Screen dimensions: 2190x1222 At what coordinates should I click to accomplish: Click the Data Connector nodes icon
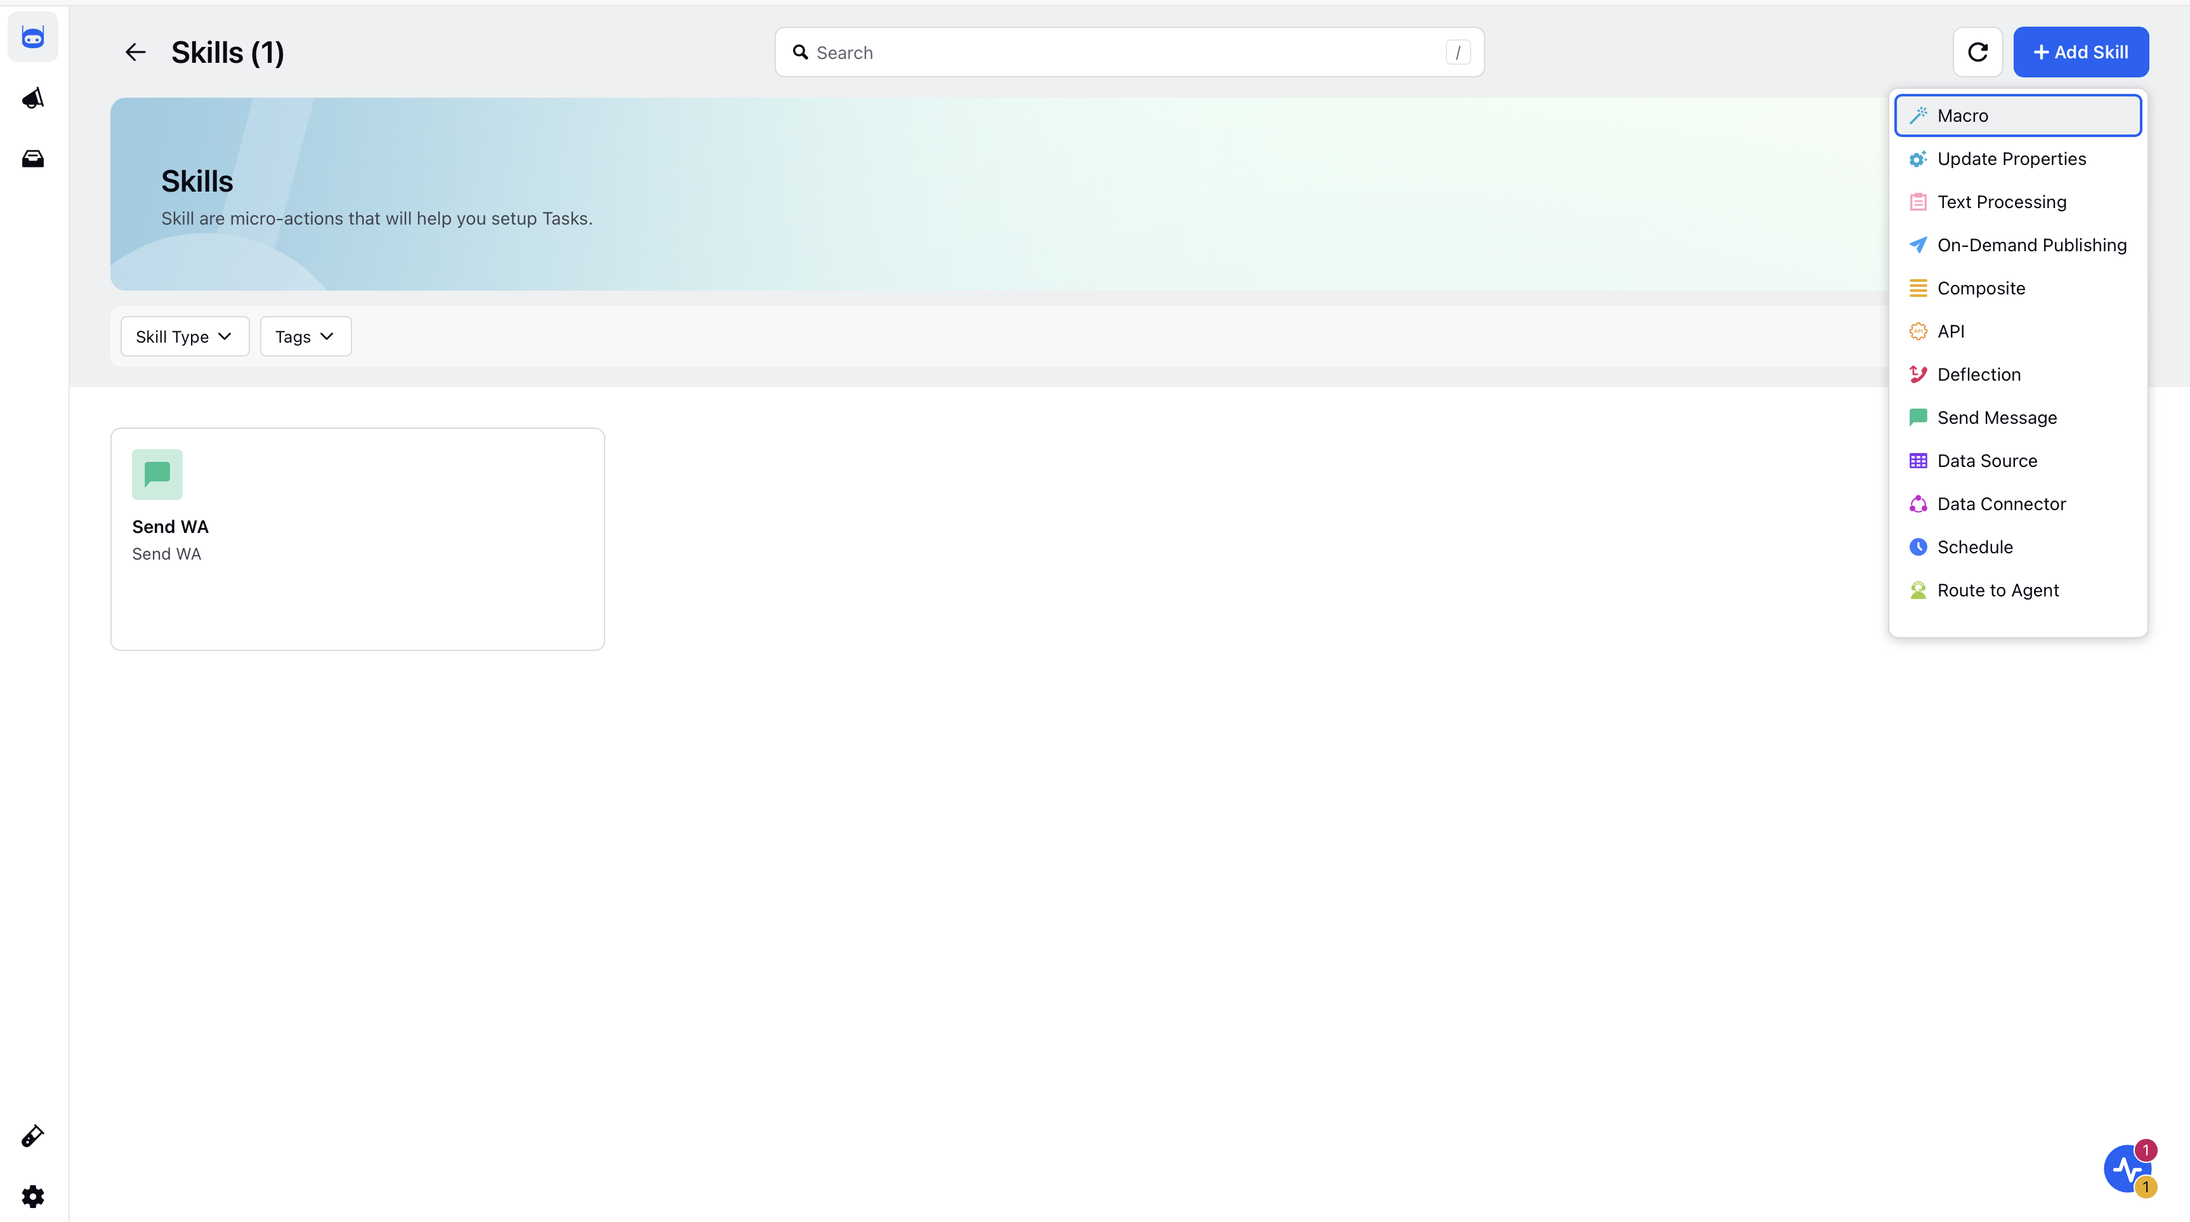coord(1918,504)
